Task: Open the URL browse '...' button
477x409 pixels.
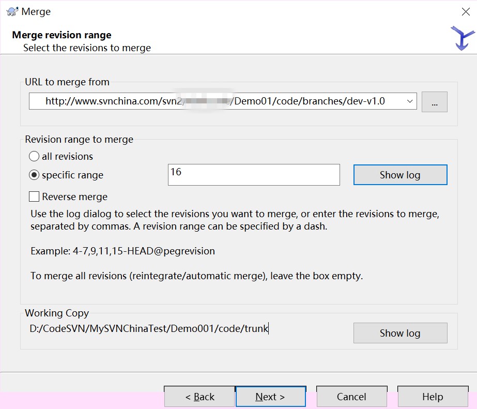Action: pyautogui.click(x=434, y=102)
